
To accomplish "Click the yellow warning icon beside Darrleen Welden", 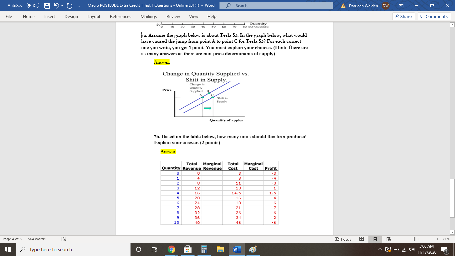I will pos(344,6).
